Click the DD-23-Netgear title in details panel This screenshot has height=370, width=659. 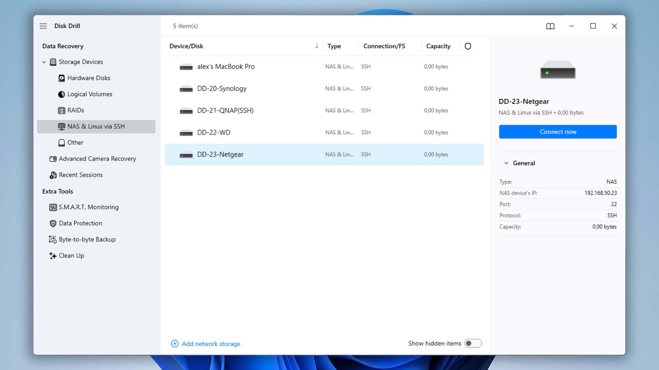[x=524, y=102]
